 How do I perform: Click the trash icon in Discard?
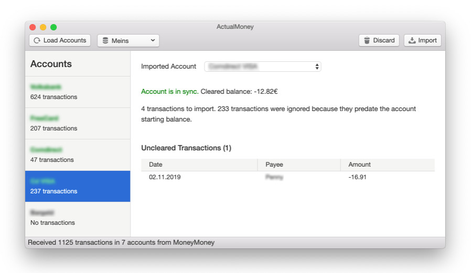(x=367, y=40)
